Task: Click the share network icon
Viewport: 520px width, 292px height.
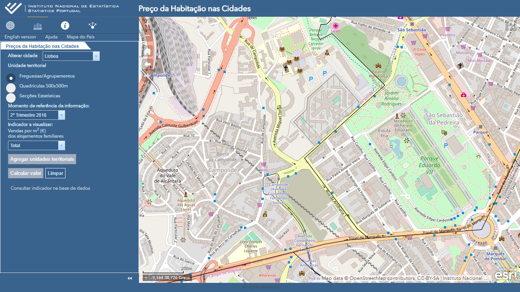Action: click(93, 26)
